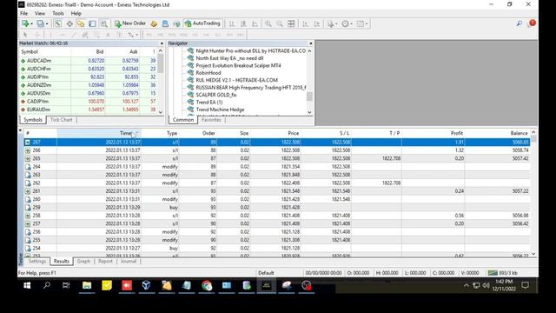
Task: Toggle the AutoTrading button
Action: coord(202,23)
